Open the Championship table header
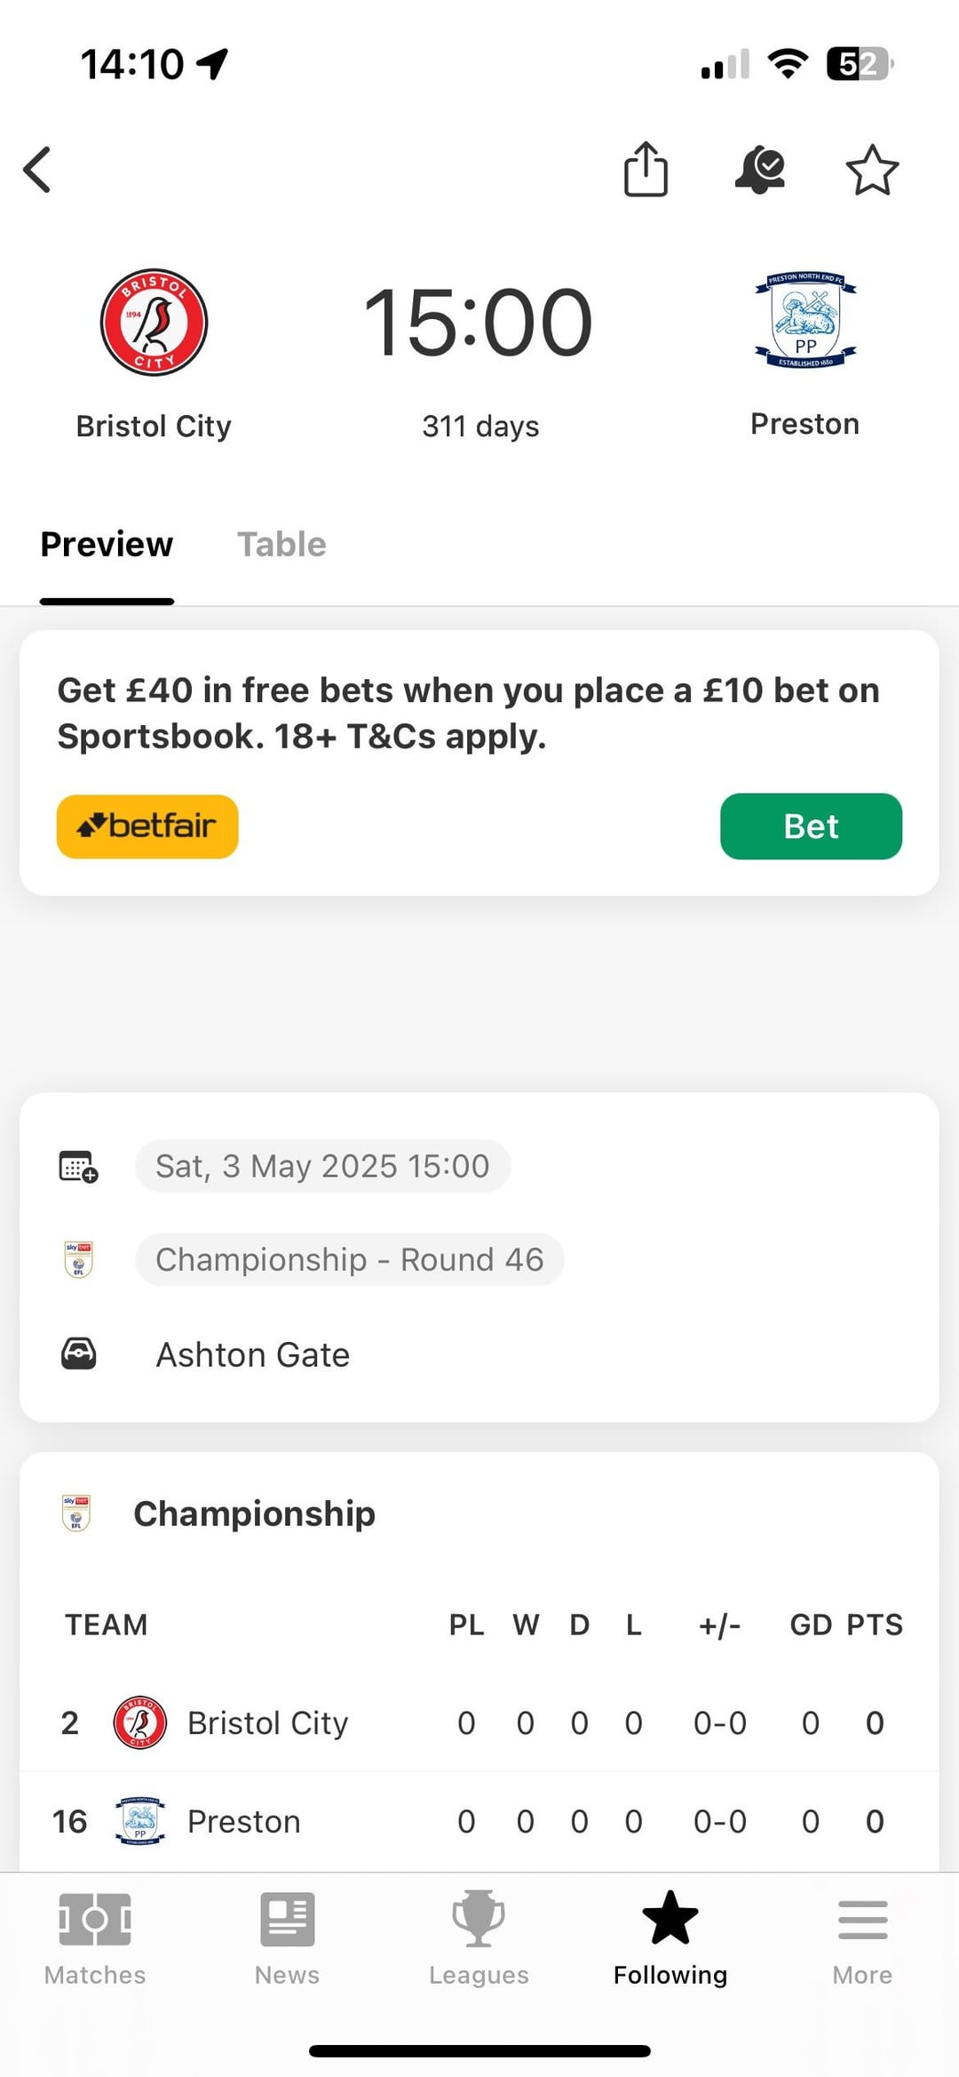959x2077 pixels. tap(254, 1514)
